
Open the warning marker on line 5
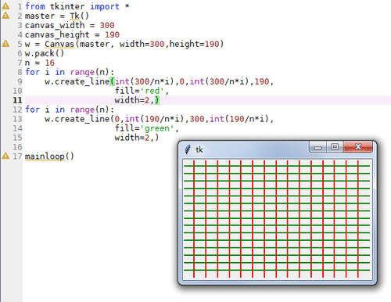(5, 44)
